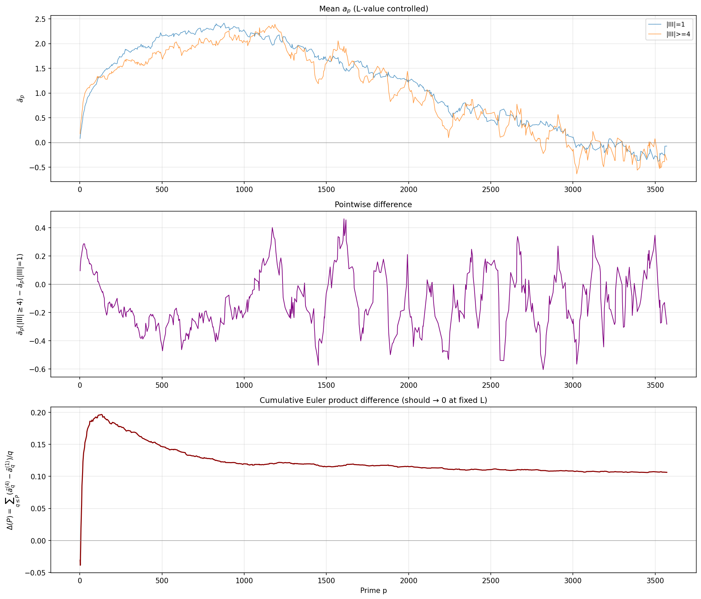The width and height of the screenshot is (701, 599).
Task: Click the 2.5 tick on top plot
Action: click(x=41, y=19)
